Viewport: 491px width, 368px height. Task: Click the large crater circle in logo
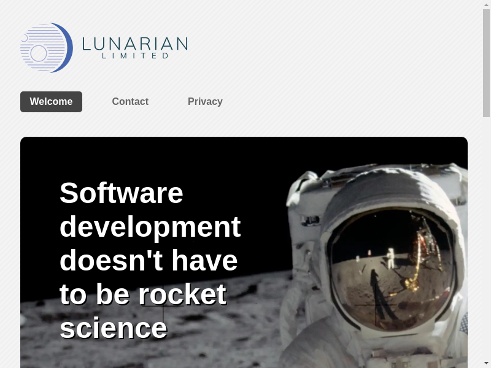(39, 54)
